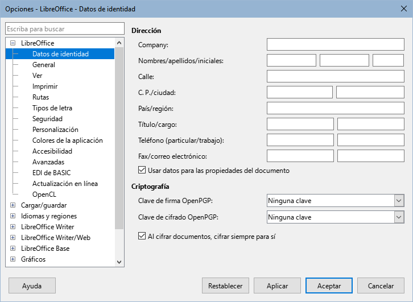The width and height of the screenshot is (413, 302).
Task: Click the tree scrollbar down arrow
Action: pyautogui.click(x=119, y=262)
